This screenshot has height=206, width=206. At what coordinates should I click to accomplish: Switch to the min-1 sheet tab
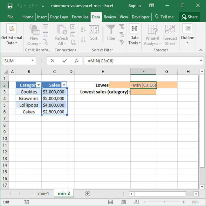point(44,194)
